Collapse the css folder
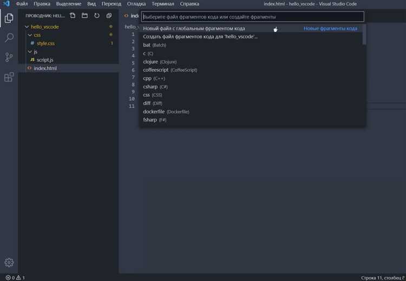The image size is (406, 281). point(37,35)
